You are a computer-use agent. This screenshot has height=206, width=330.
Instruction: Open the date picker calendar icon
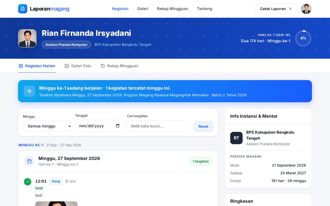coord(118,126)
